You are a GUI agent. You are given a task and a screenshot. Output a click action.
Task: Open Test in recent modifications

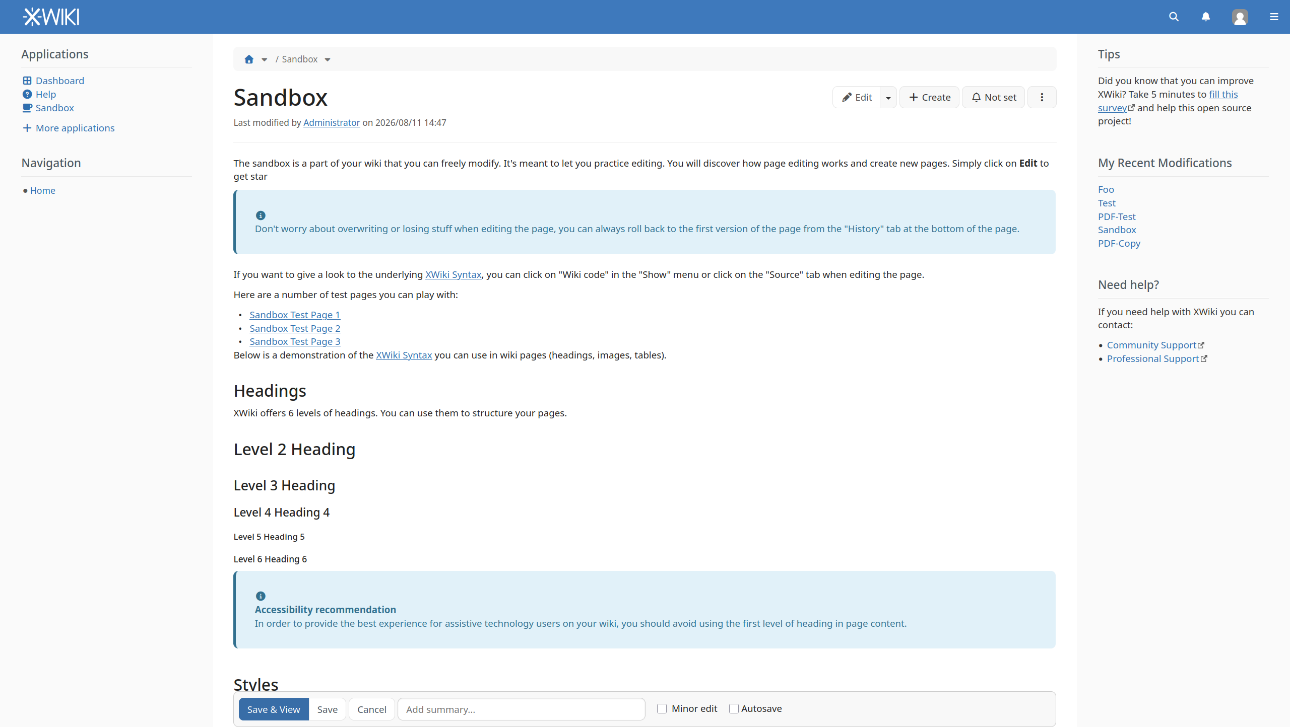[1107, 203]
